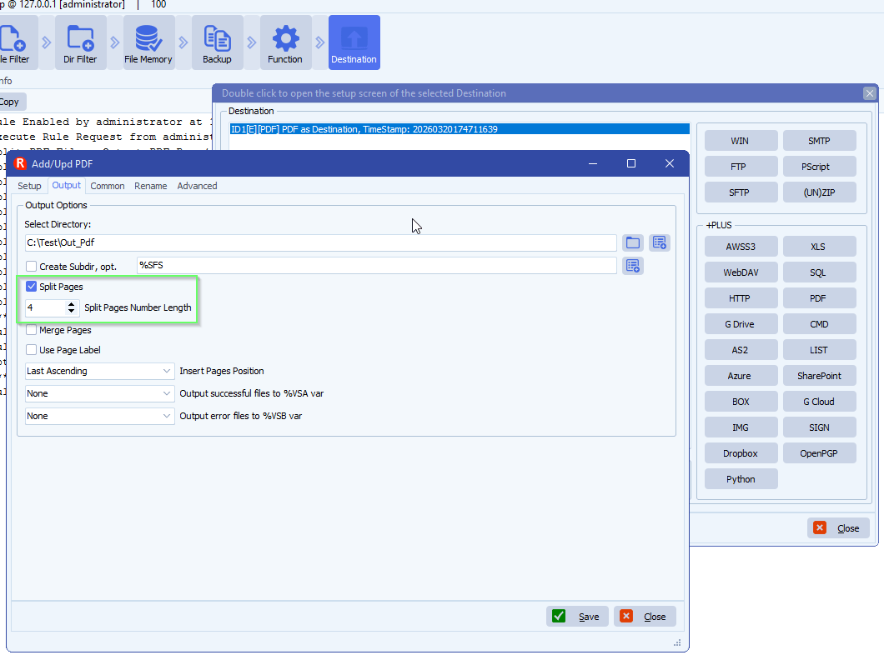Add a SharePoint destination
The image size is (884, 655).
tap(819, 376)
